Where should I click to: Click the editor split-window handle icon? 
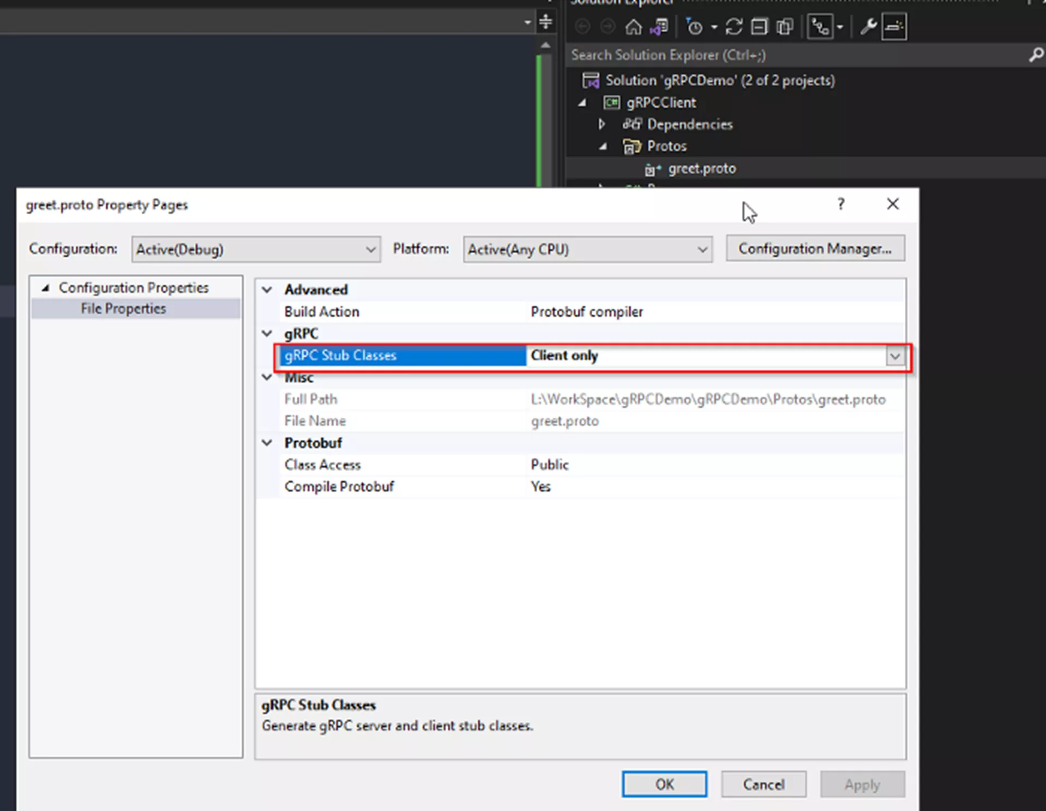click(x=545, y=22)
